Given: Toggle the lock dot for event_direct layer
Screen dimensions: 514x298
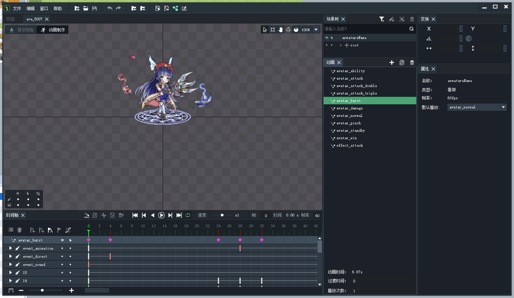Looking at the screenshot, I should pyautogui.click(x=70, y=256).
